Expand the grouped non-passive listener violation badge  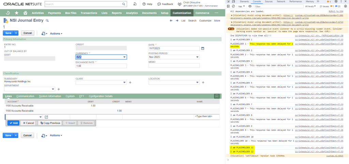click(x=231, y=29)
